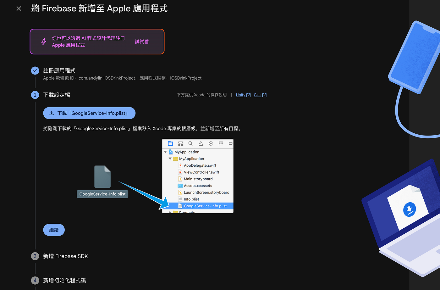
Task: Select Info.plist in the file tree
Action: click(x=198, y=199)
